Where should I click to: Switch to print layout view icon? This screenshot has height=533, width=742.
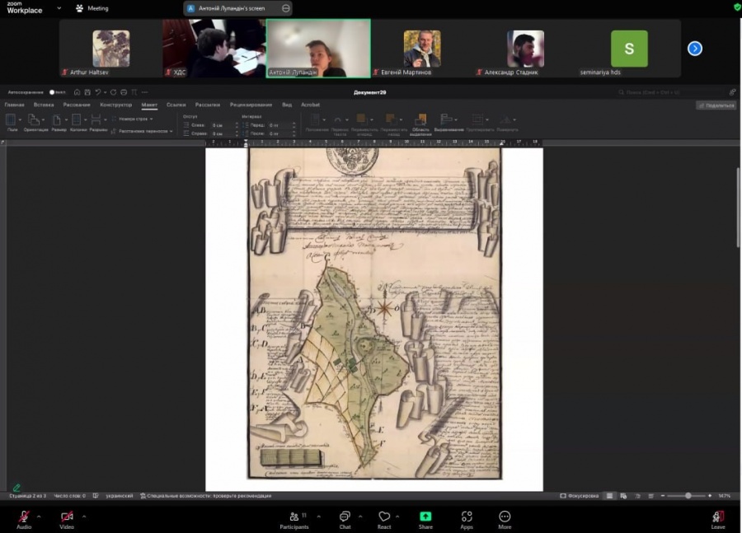point(609,496)
